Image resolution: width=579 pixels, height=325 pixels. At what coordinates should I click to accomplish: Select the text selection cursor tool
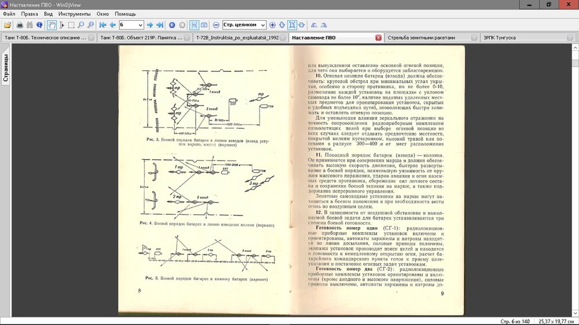(62, 25)
